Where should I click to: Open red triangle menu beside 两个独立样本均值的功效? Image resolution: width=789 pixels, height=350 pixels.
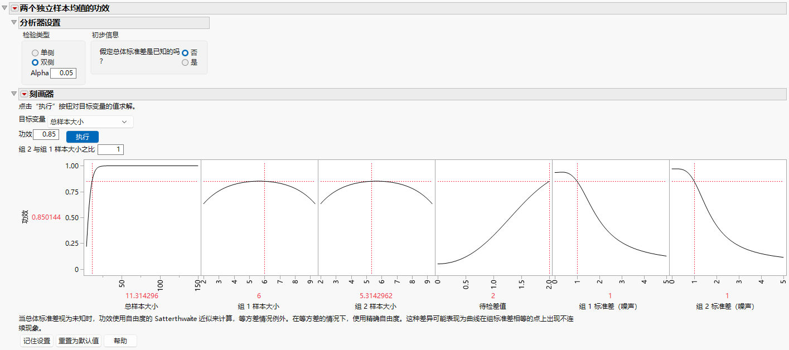(14, 8)
